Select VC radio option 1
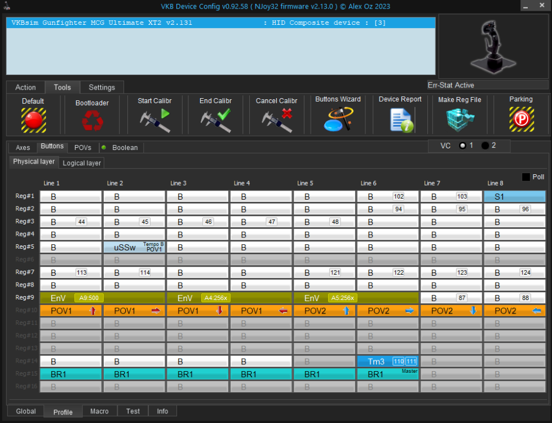 [x=462, y=146]
